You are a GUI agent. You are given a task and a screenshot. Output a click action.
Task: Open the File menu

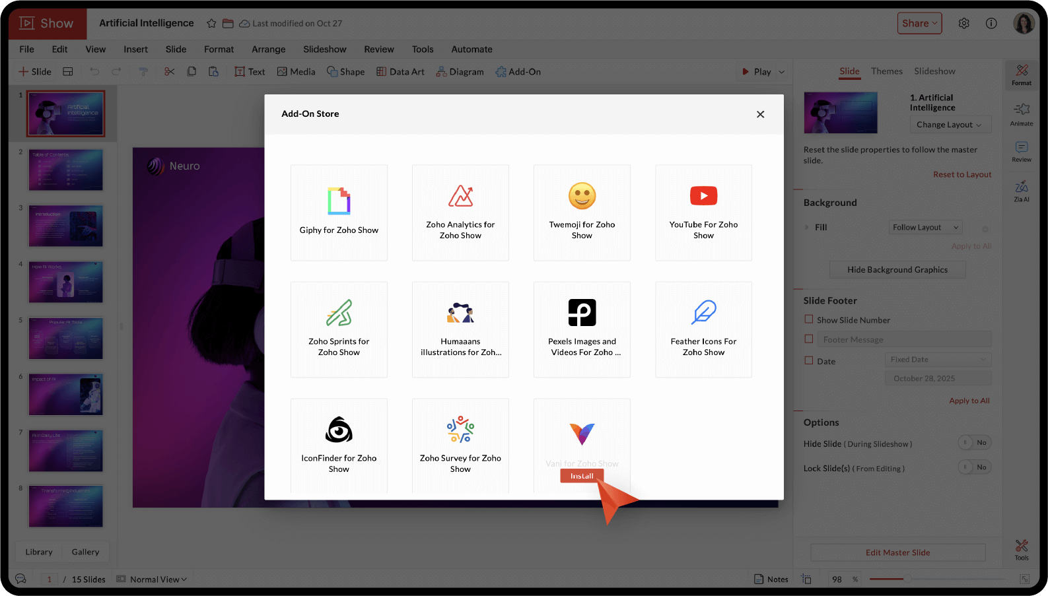[27, 50]
